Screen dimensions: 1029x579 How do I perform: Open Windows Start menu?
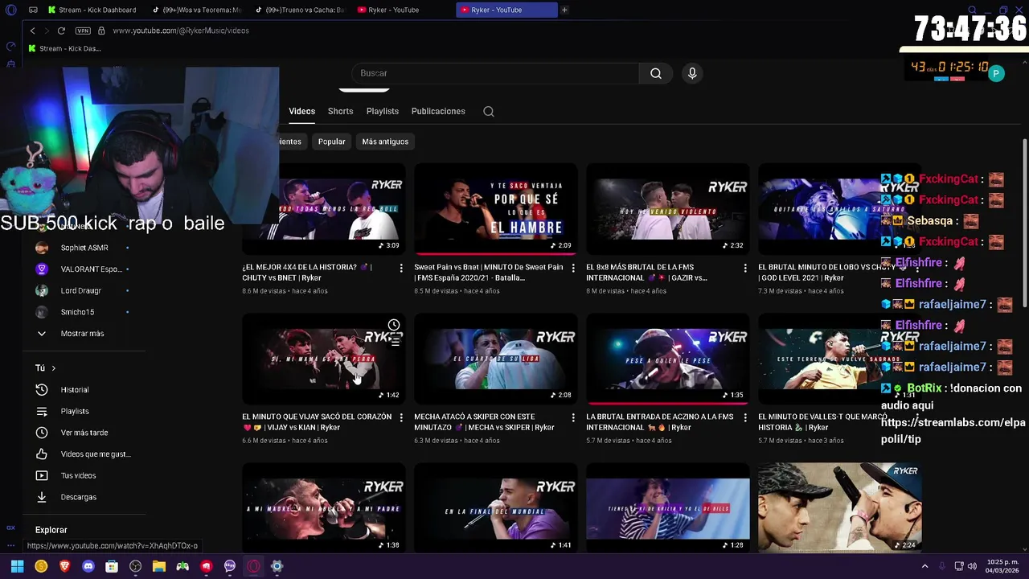(17, 566)
